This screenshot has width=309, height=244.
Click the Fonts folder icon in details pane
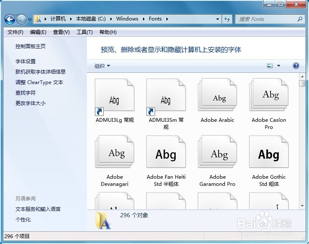pos(103,220)
